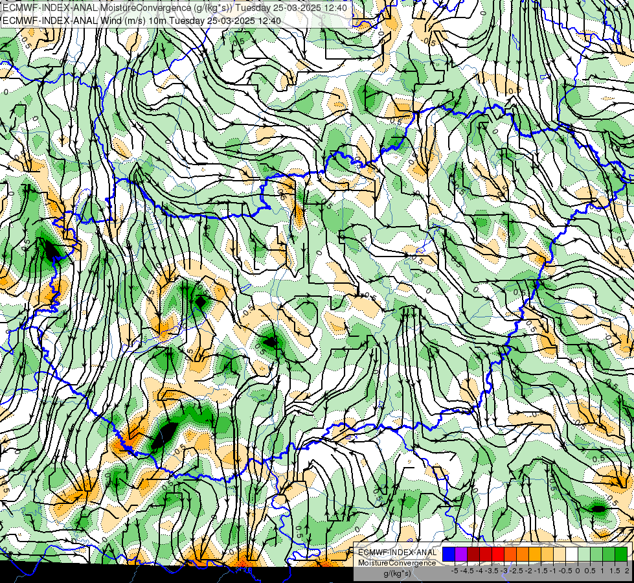The width and height of the screenshot is (634, 583).
Task: Select the darkest green swatch (1.5 to 2)
Action: tap(621, 554)
